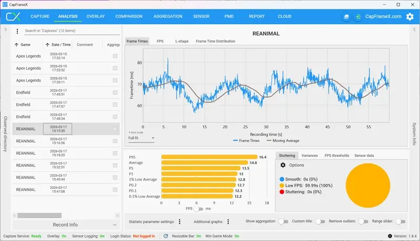This screenshot has width=420, height=241.
Task: Click the Resizable Bar refresh icon
Action: pos(166,236)
